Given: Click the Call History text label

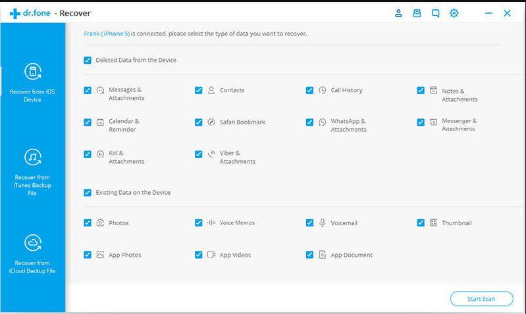Looking at the screenshot, I should (346, 90).
